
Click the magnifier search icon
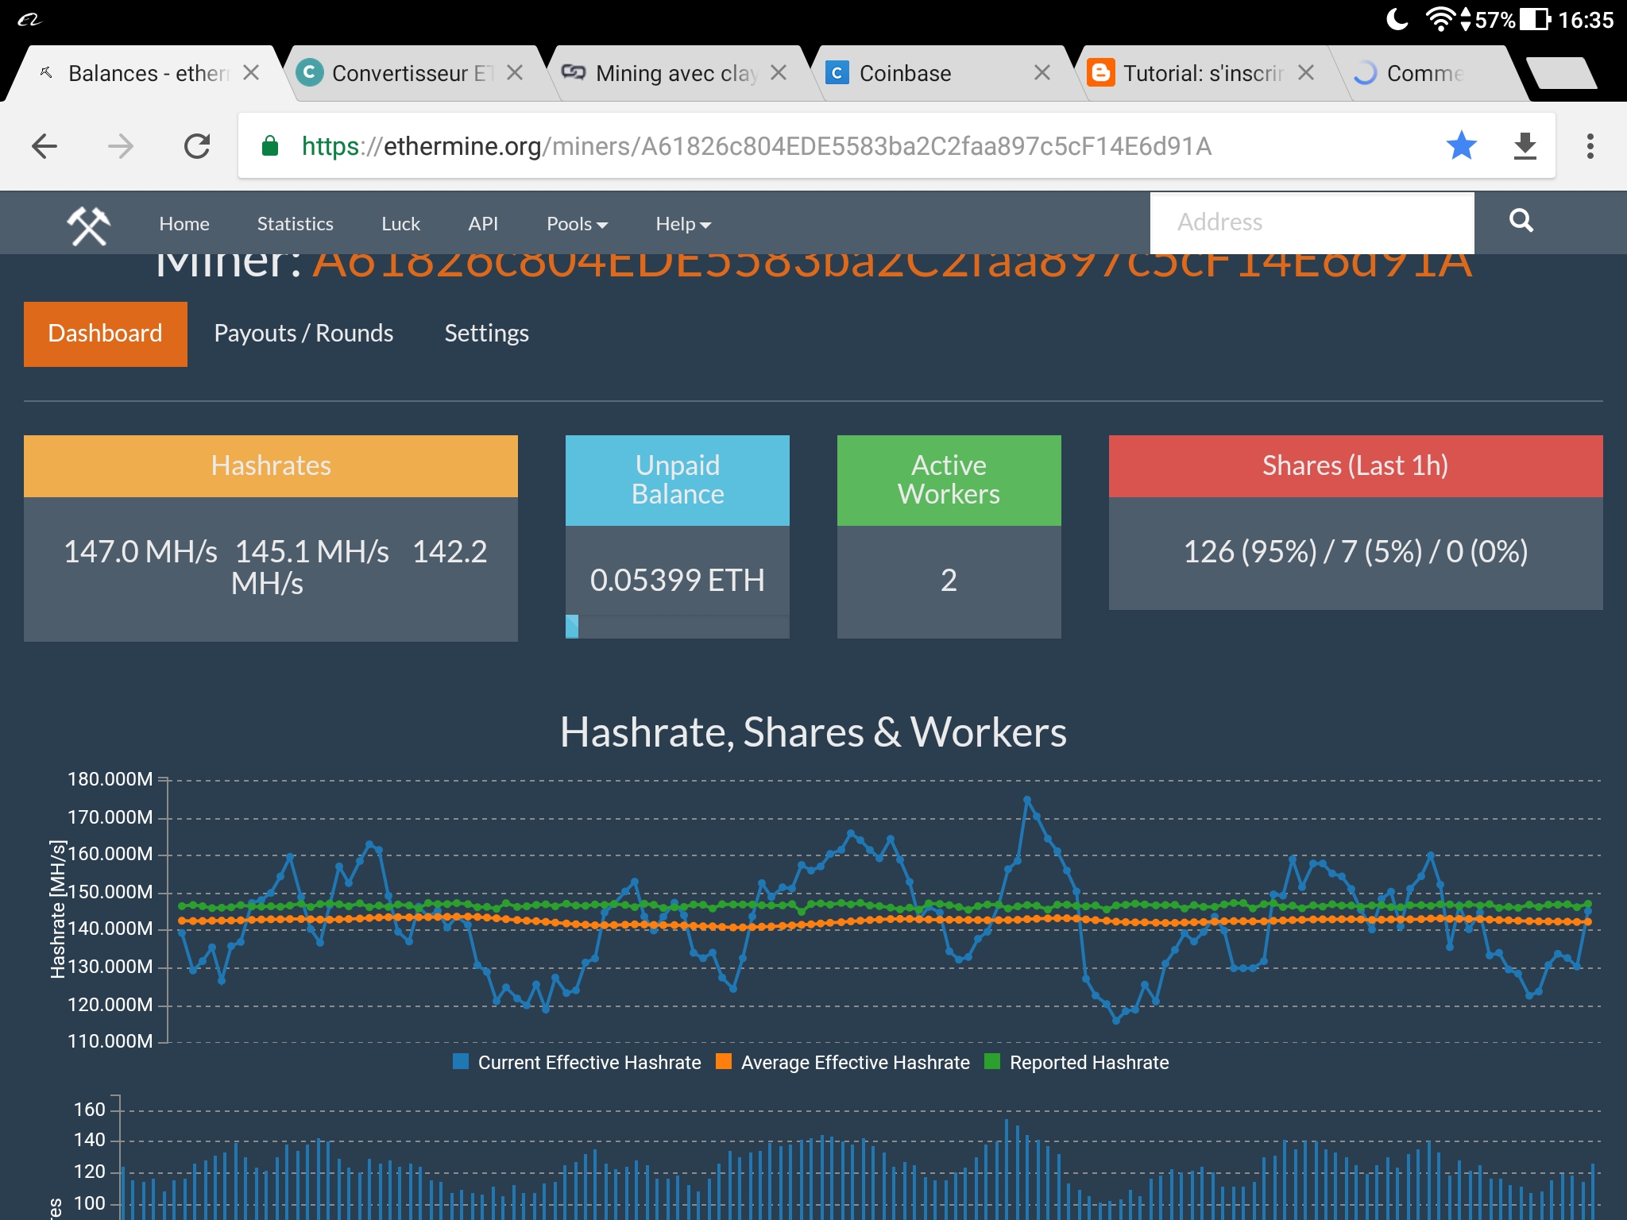[x=1521, y=221]
